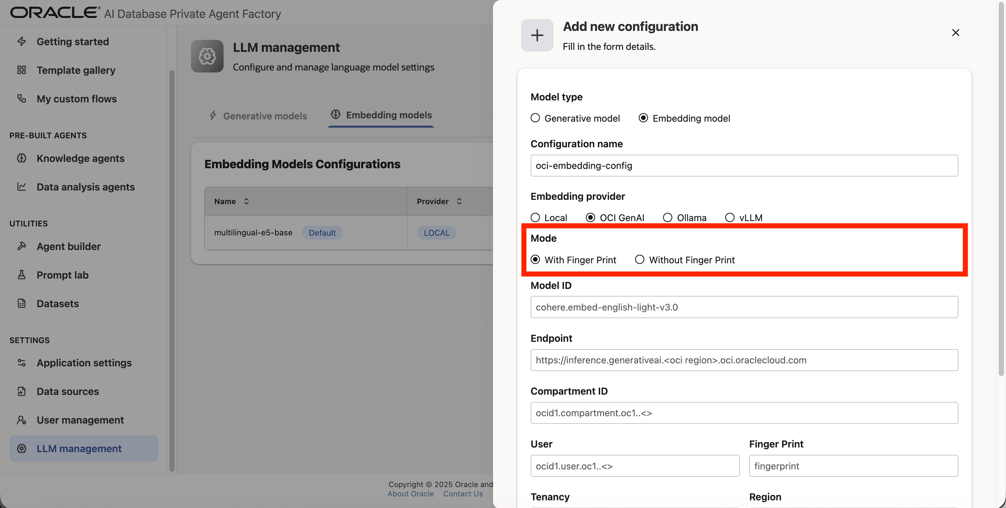The width and height of the screenshot is (1006, 508).
Task: Sort table by Provider column arrows
Action: coord(459,201)
